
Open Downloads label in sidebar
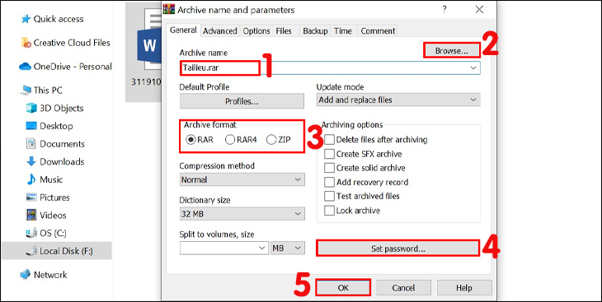pos(62,162)
